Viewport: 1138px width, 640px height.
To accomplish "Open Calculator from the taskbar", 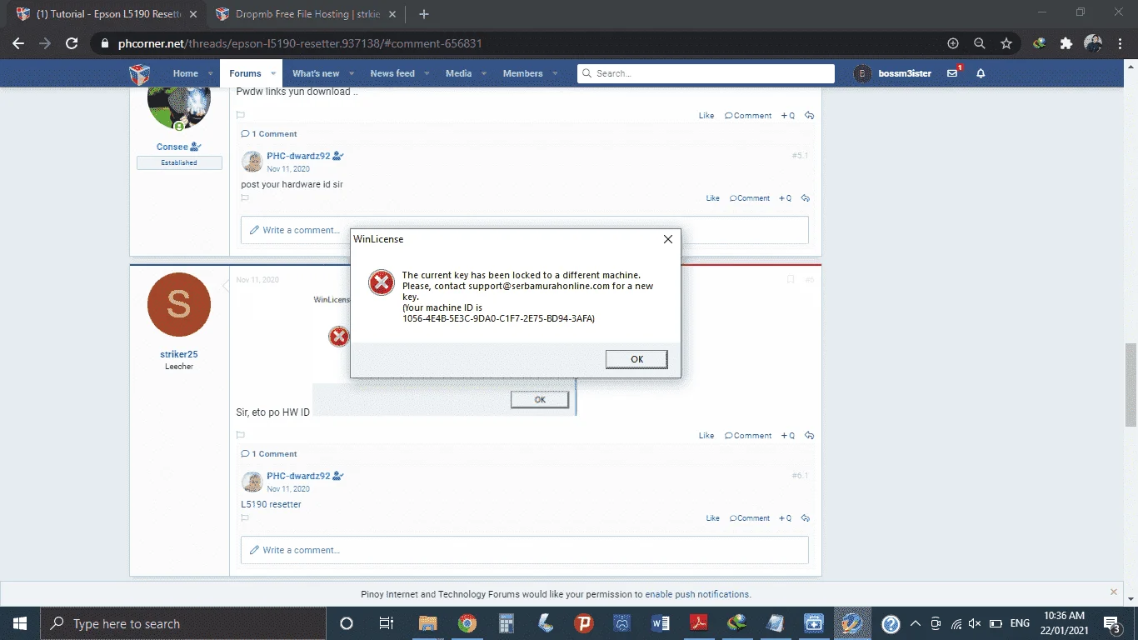I will [x=507, y=623].
